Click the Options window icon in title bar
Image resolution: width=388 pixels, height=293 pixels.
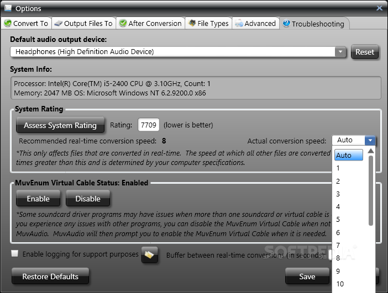point(8,8)
